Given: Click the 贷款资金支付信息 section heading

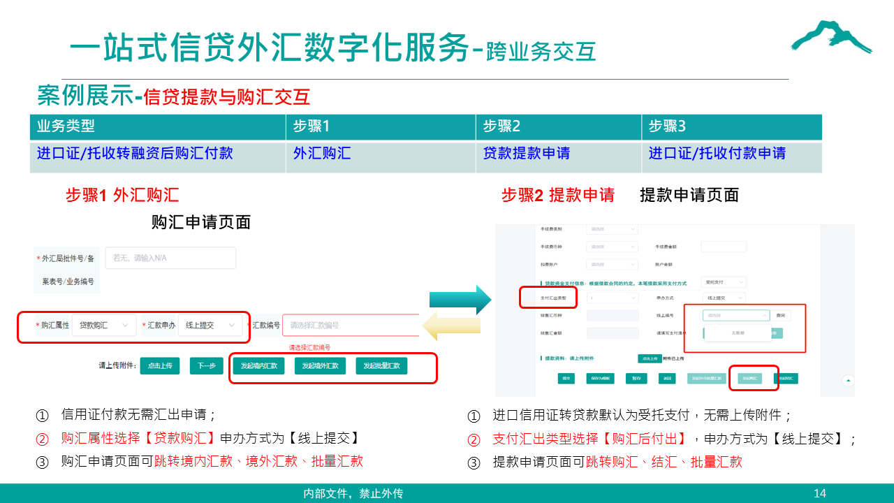Looking at the screenshot, I should pyautogui.click(x=613, y=284).
